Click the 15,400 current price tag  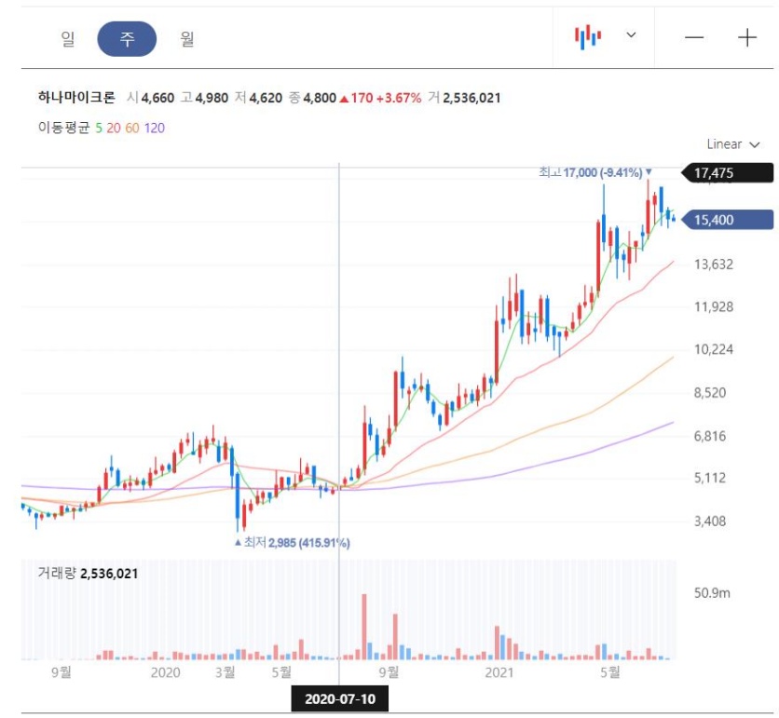[x=729, y=220]
